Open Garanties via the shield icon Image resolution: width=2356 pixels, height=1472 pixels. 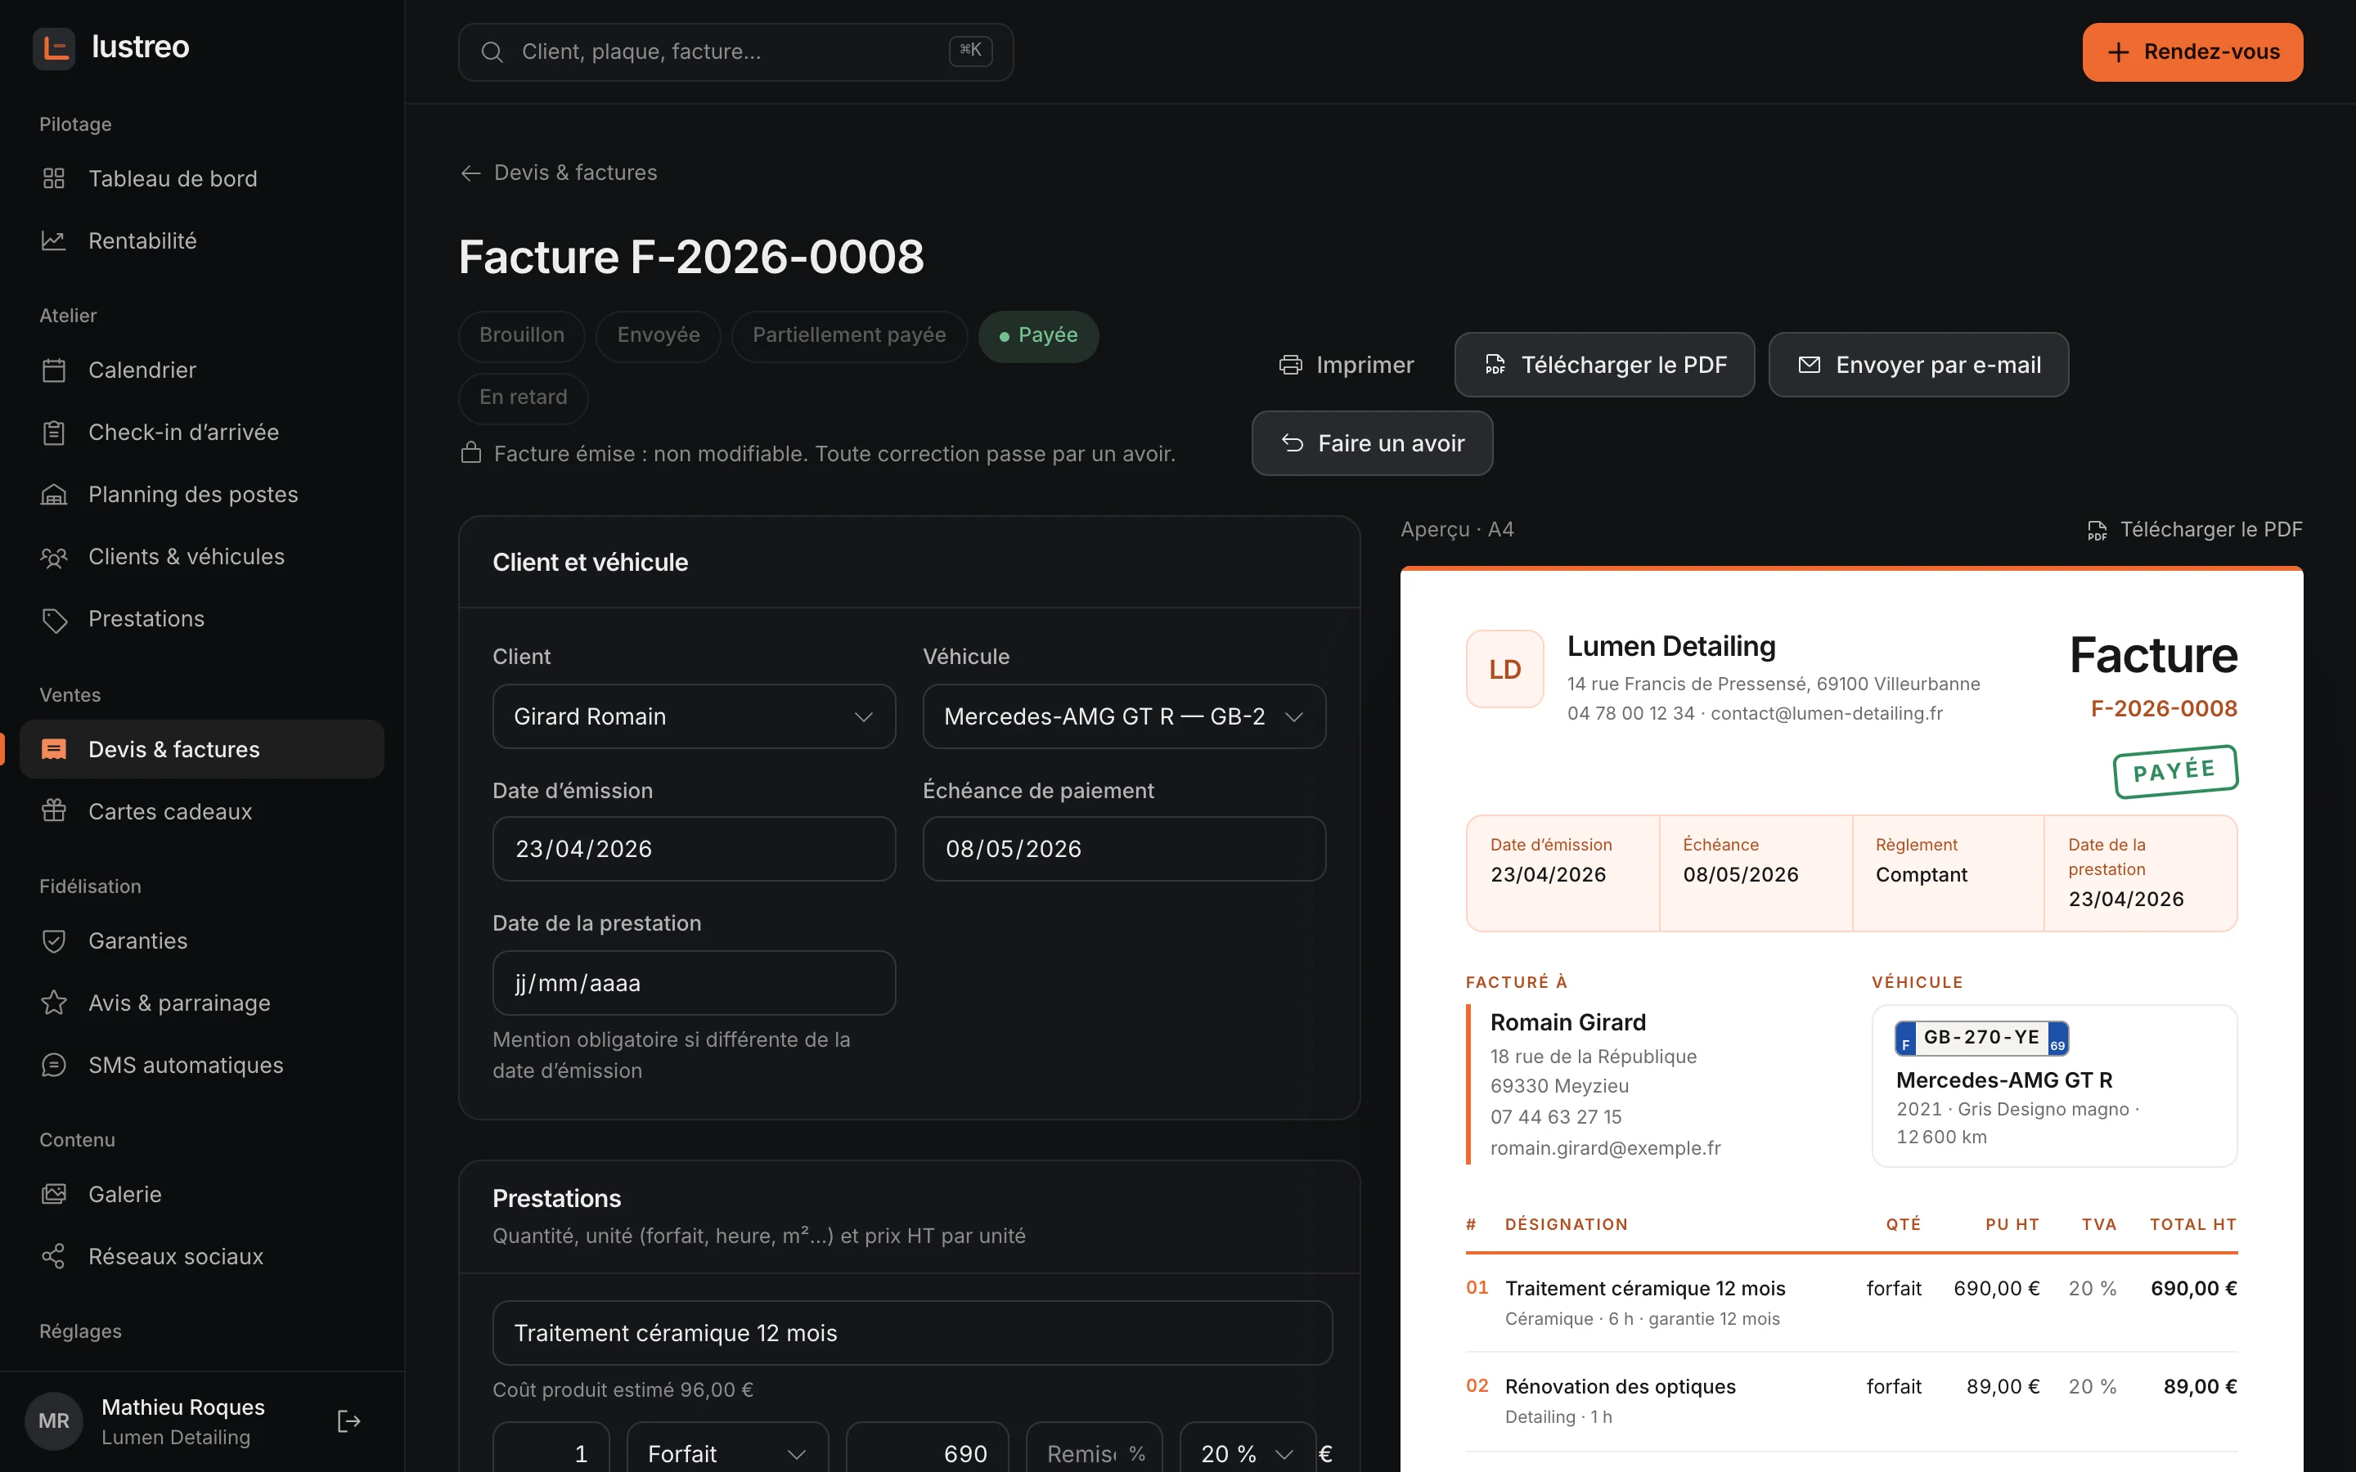click(55, 940)
